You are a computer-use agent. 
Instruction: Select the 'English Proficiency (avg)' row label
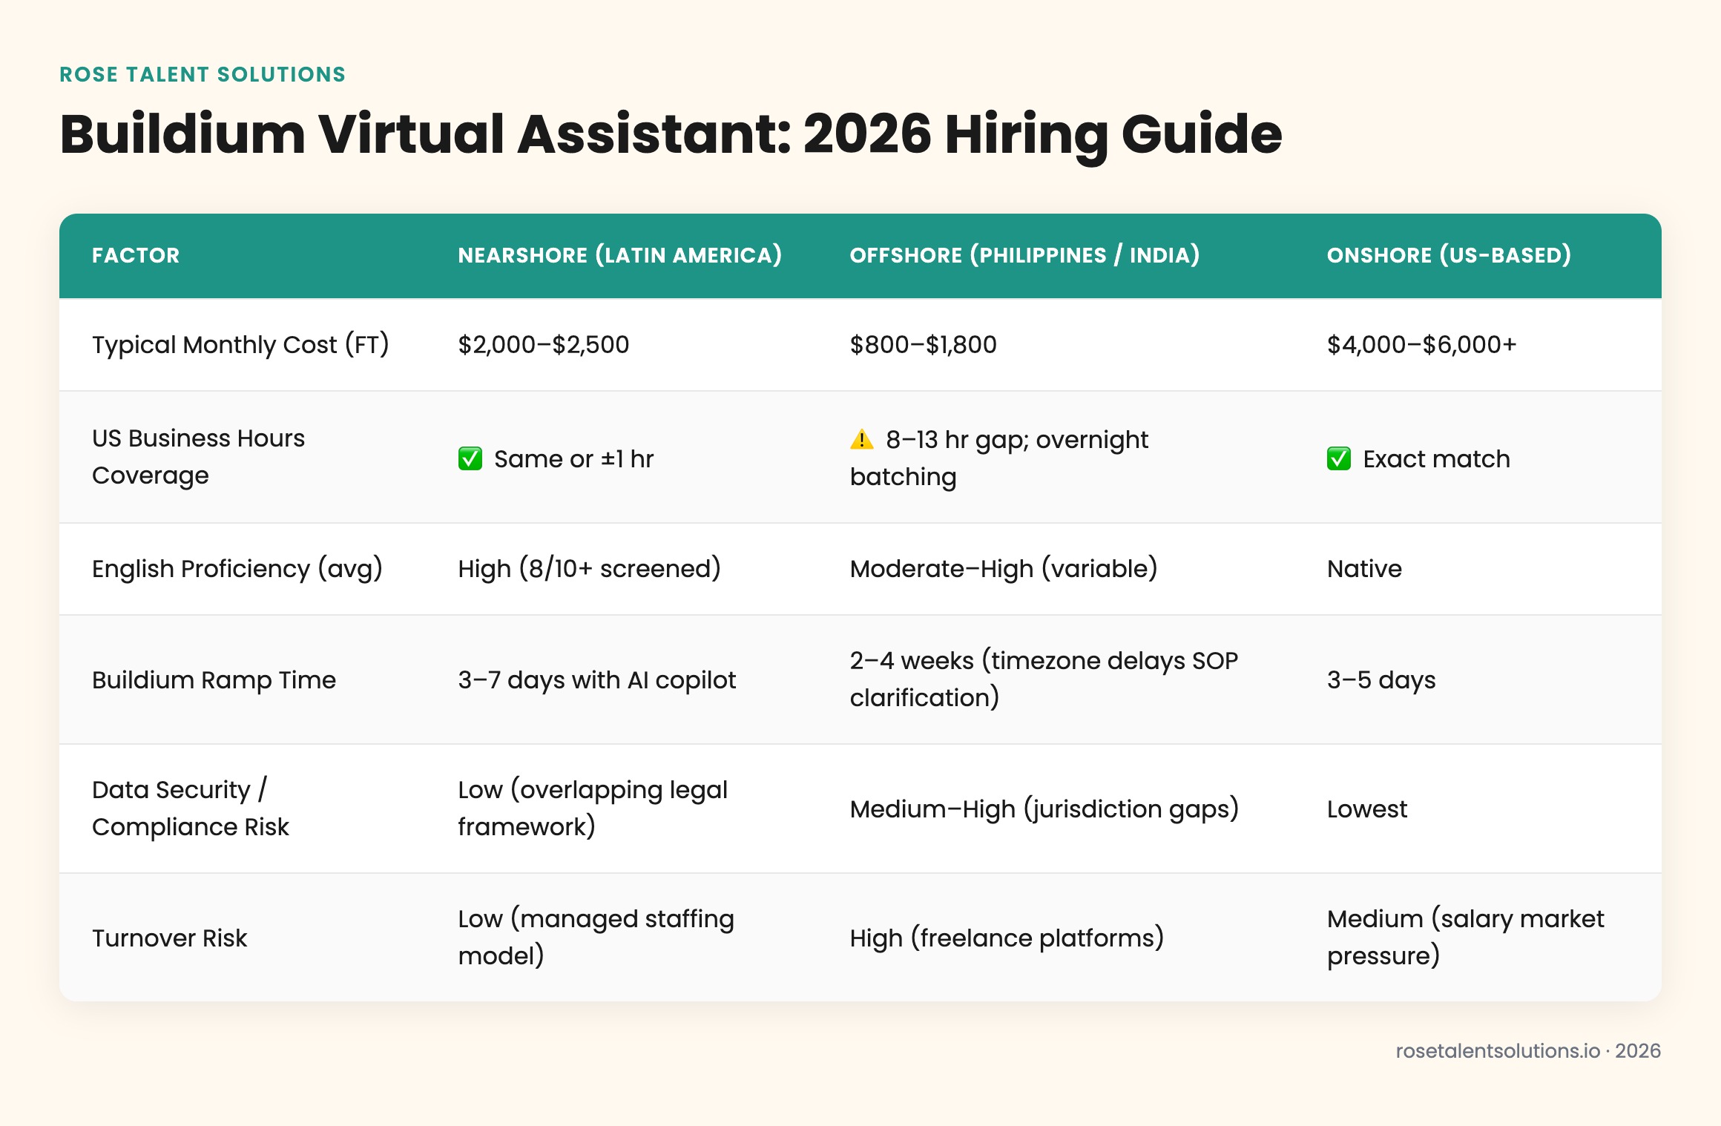coord(237,569)
